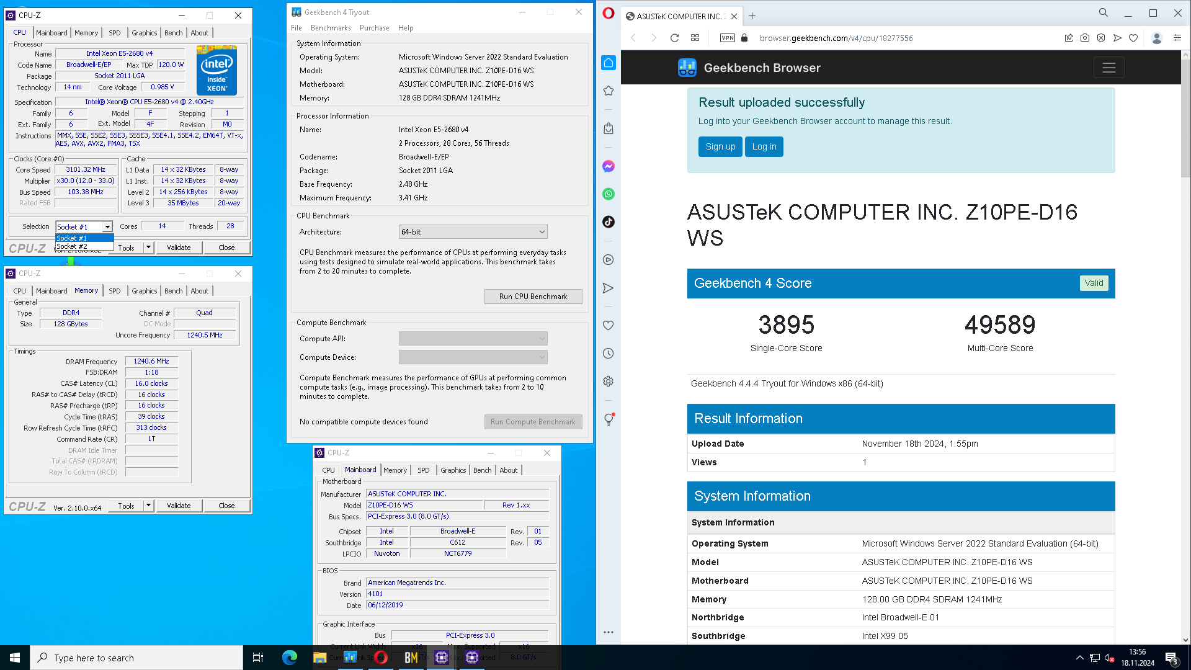Click the VPN badge in address bar
Viewport: 1191px width, 670px height.
(x=728, y=38)
